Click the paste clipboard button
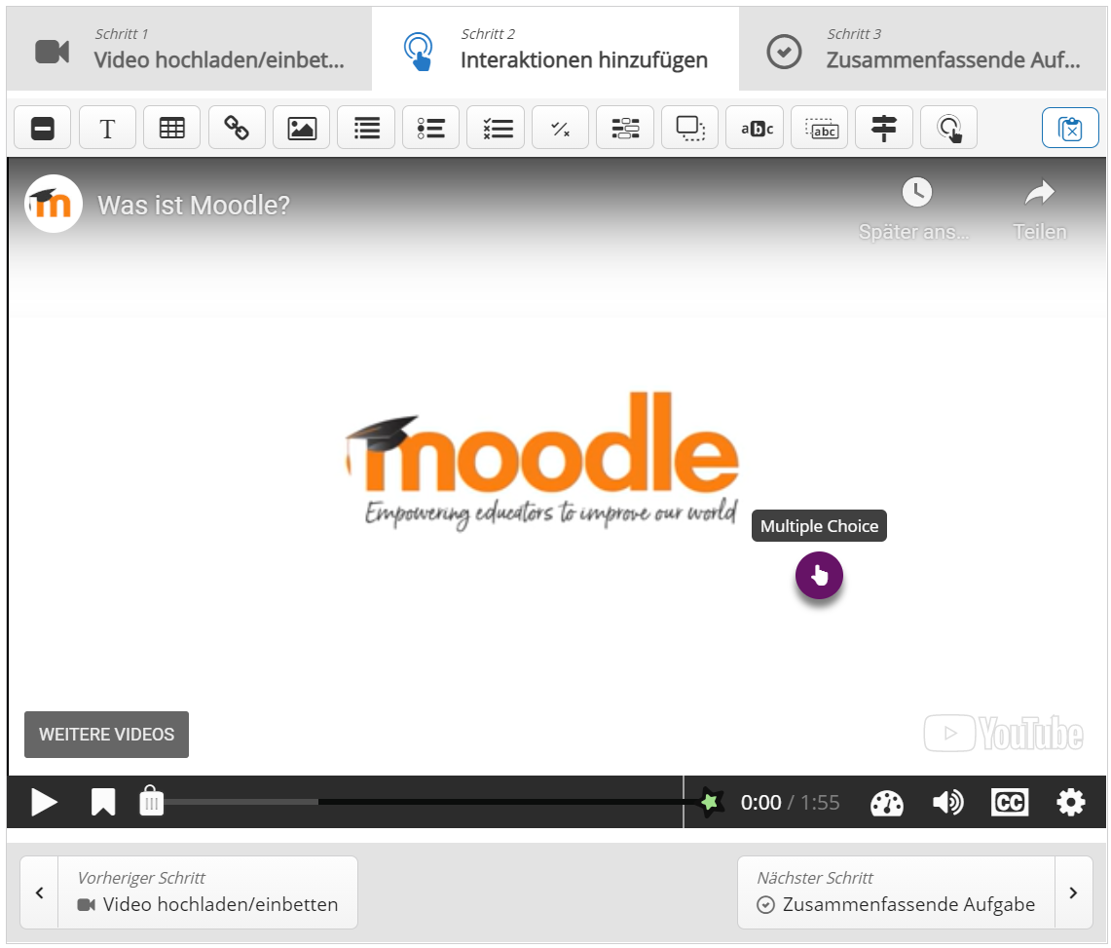 [x=1069, y=128]
